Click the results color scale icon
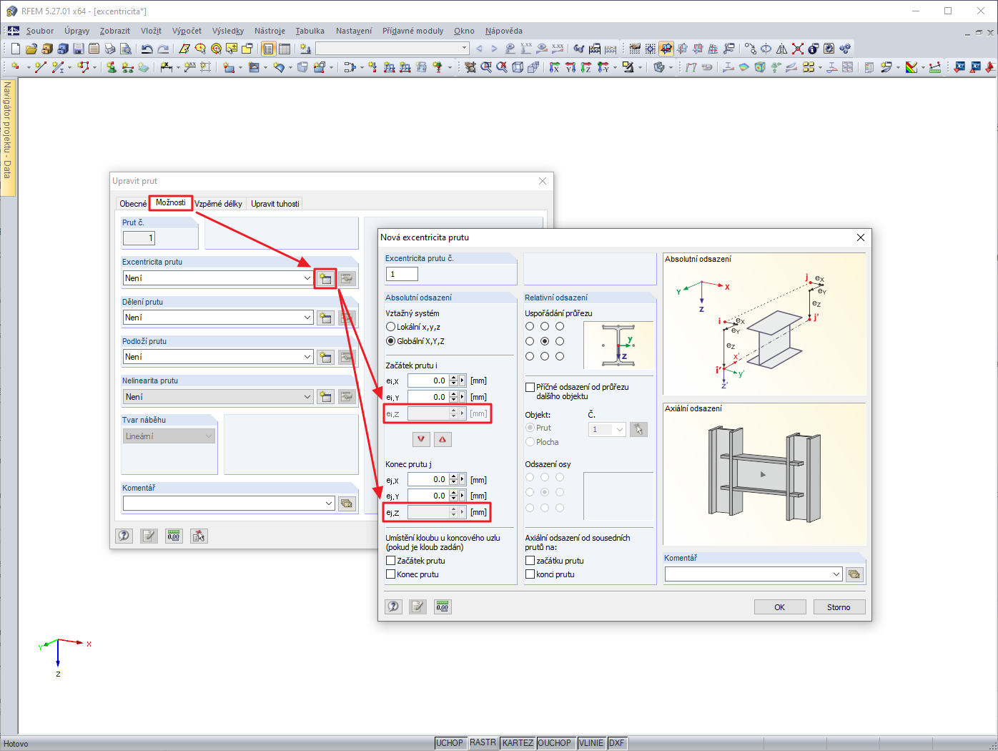Screen dimensions: 998x751 911,67
